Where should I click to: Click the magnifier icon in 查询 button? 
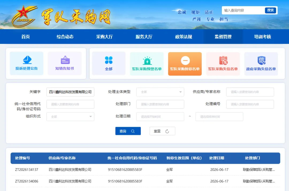click(x=133, y=131)
